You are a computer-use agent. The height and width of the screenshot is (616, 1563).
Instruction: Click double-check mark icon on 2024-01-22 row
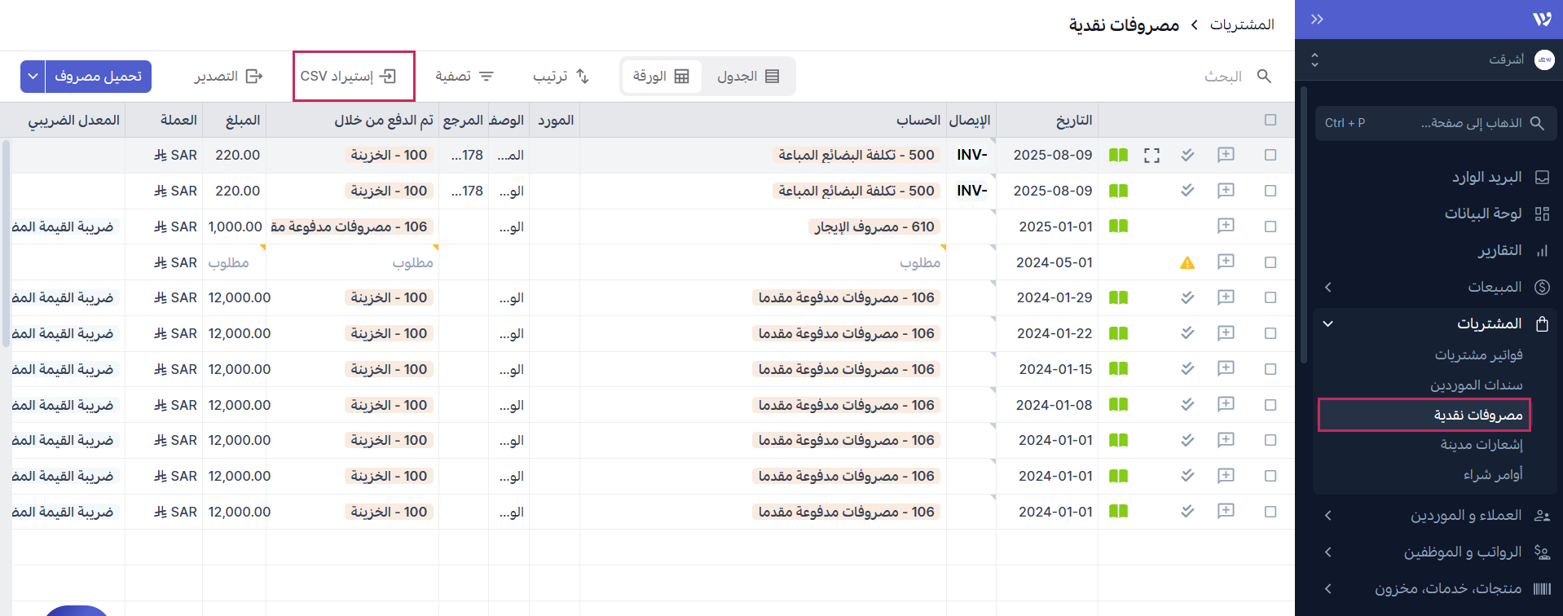tap(1187, 333)
